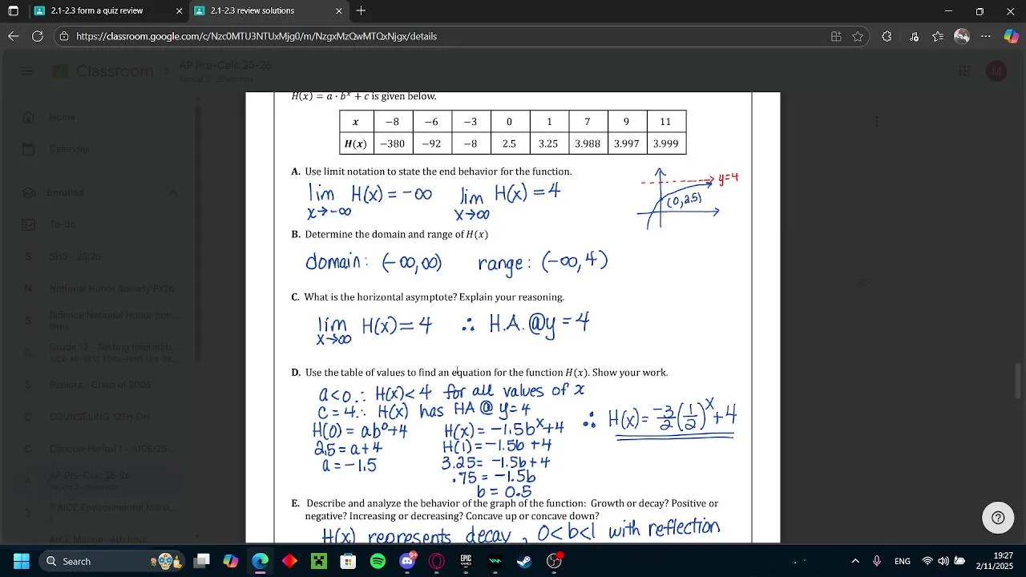
Task: Click the red "y=4" asymptote label
Action: (x=728, y=178)
